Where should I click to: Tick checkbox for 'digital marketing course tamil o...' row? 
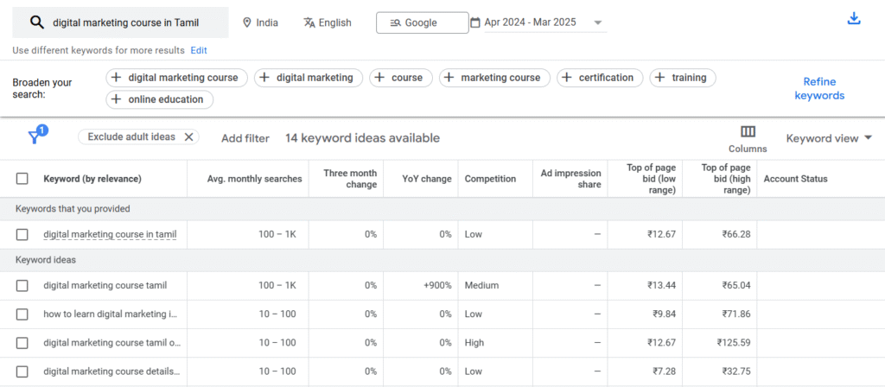point(22,343)
